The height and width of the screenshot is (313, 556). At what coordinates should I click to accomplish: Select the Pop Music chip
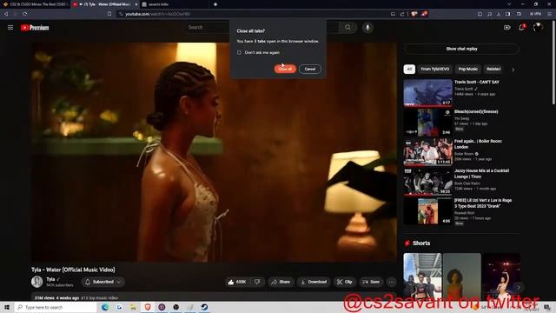pyautogui.click(x=467, y=69)
